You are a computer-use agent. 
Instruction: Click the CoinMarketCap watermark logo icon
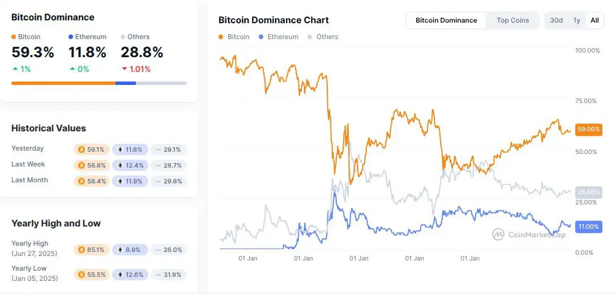(x=498, y=234)
